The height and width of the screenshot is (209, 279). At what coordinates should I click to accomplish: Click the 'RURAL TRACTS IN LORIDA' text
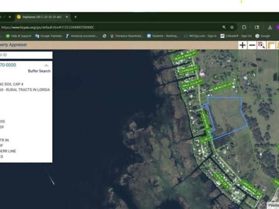coord(28,90)
